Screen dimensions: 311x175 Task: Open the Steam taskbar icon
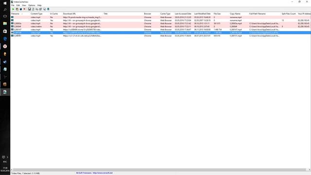5,62
